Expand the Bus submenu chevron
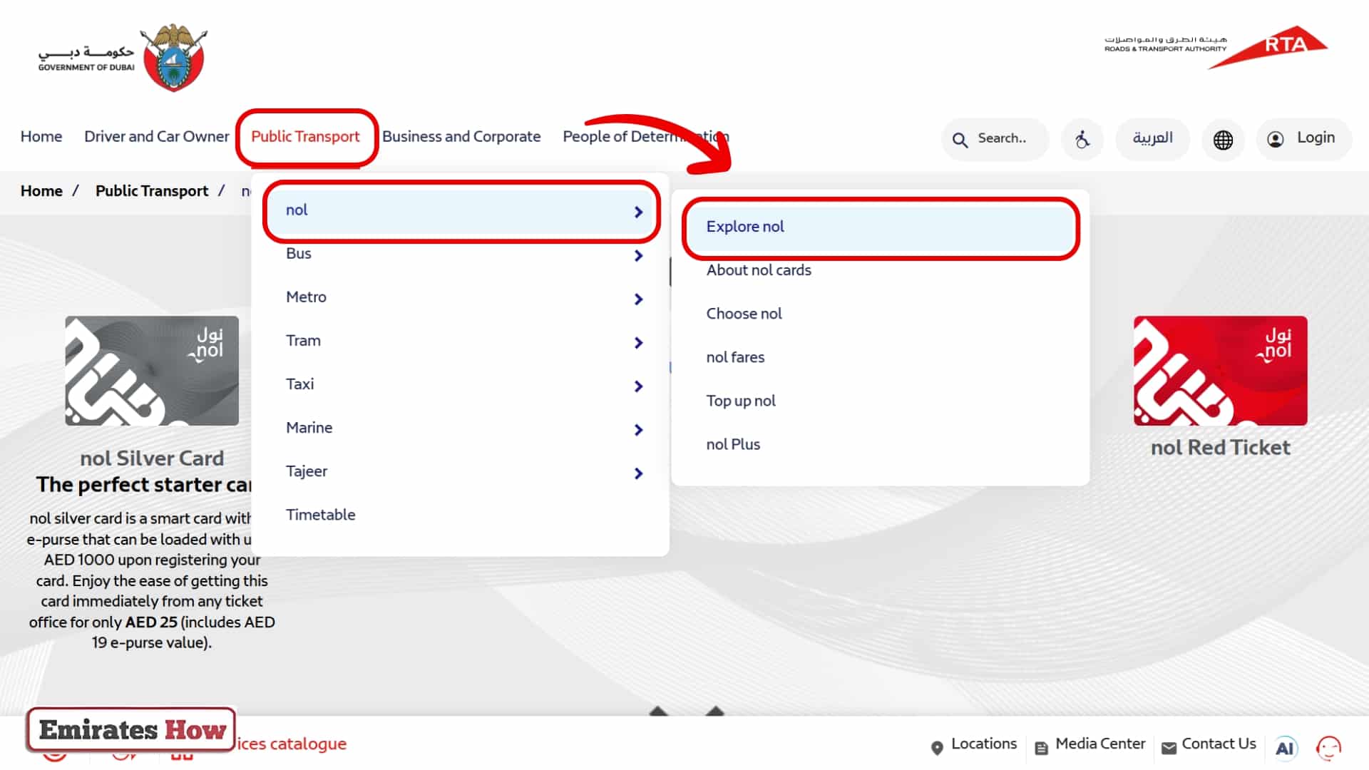Screen dimensions: 1369x770 point(639,255)
